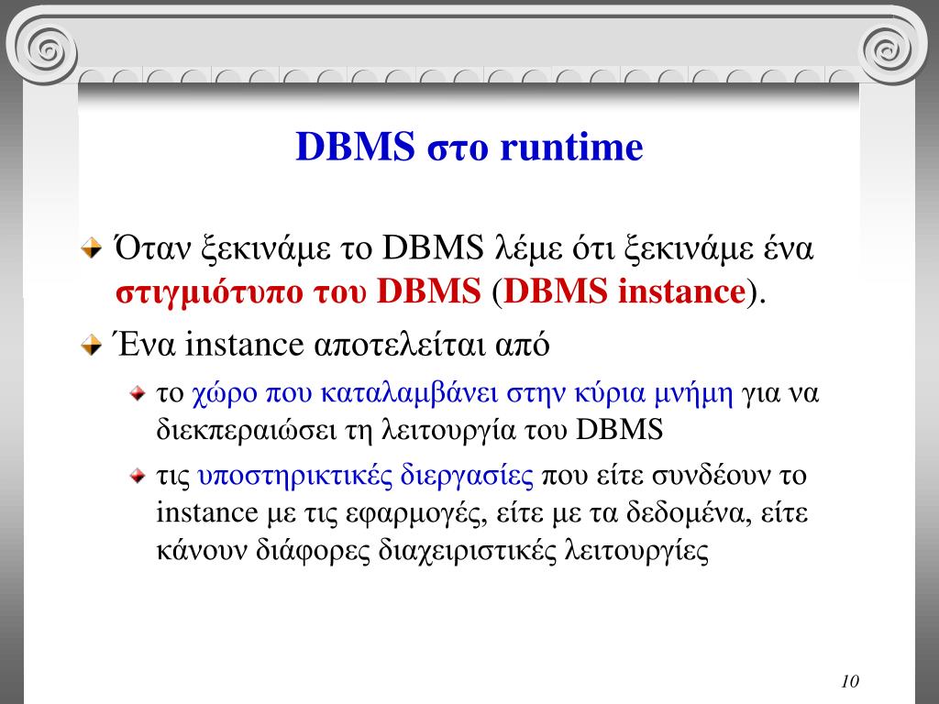Click the slide number 10
Screen dimensions: 939x704
click(850, 681)
